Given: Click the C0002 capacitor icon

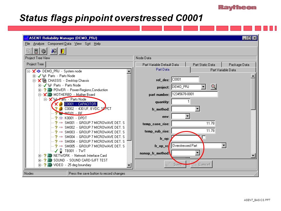Looking at the screenshot, I should [x=61, y=109].
